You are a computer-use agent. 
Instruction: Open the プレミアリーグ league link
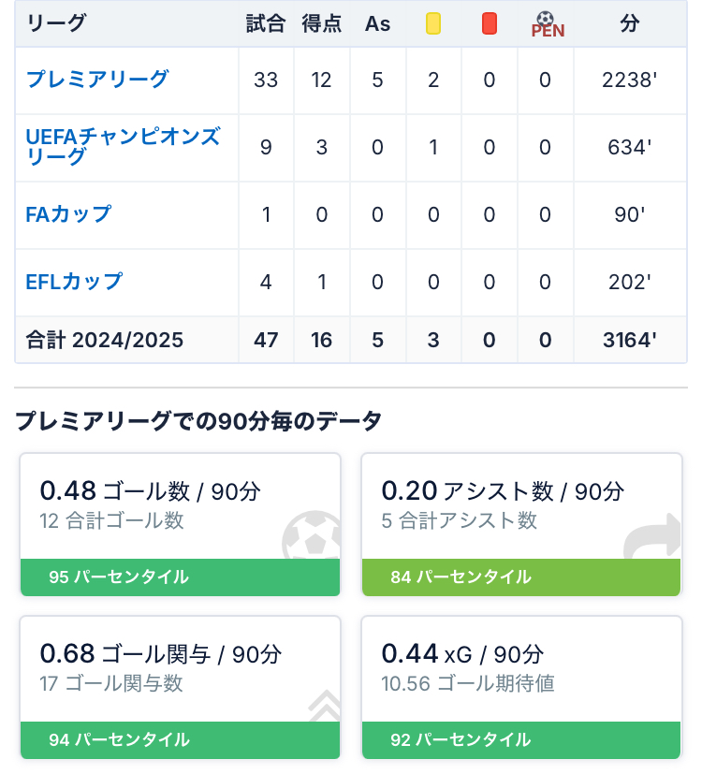coord(97,80)
